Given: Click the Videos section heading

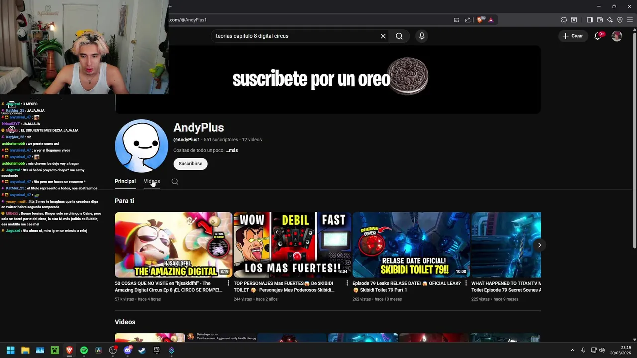Looking at the screenshot, I should pos(125,322).
